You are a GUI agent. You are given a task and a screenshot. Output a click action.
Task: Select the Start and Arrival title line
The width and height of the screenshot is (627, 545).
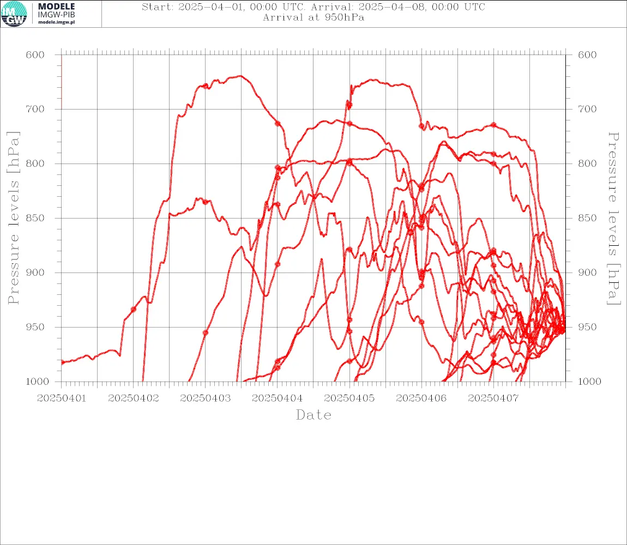314,7
